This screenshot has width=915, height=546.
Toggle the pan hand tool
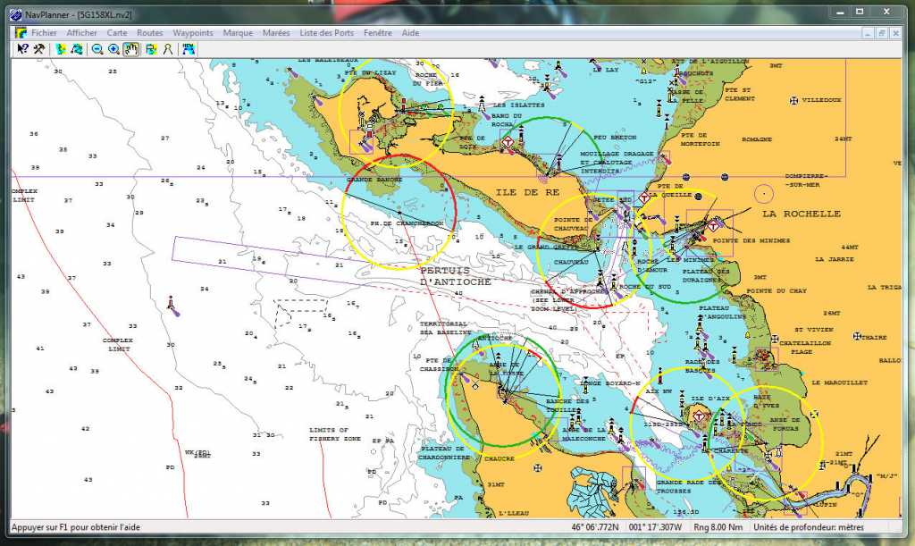pos(130,49)
